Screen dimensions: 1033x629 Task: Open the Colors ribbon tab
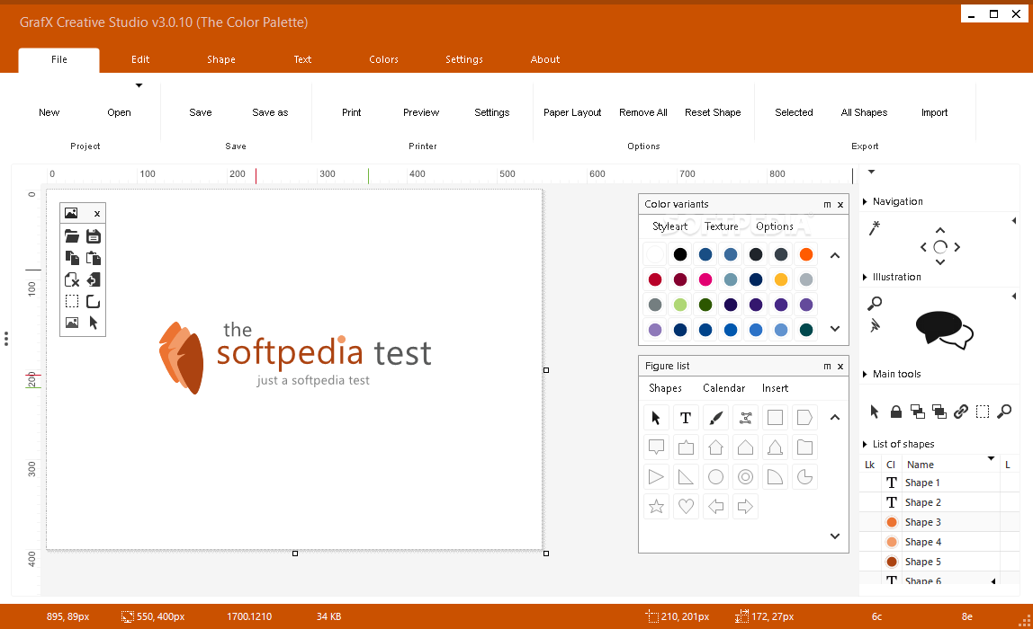click(x=384, y=59)
